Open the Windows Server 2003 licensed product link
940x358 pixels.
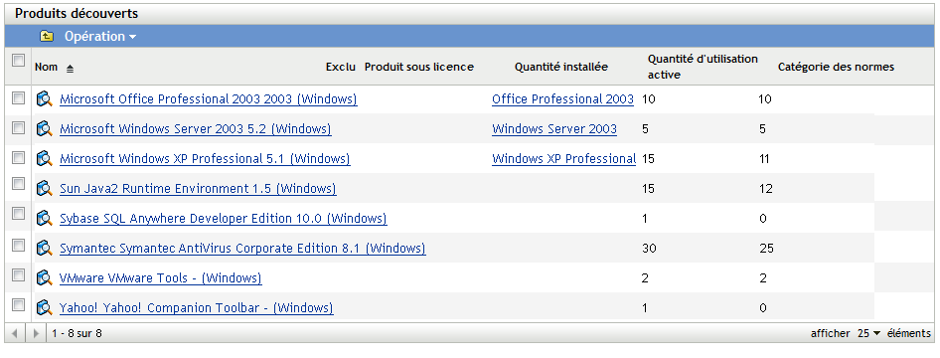point(554,129)
